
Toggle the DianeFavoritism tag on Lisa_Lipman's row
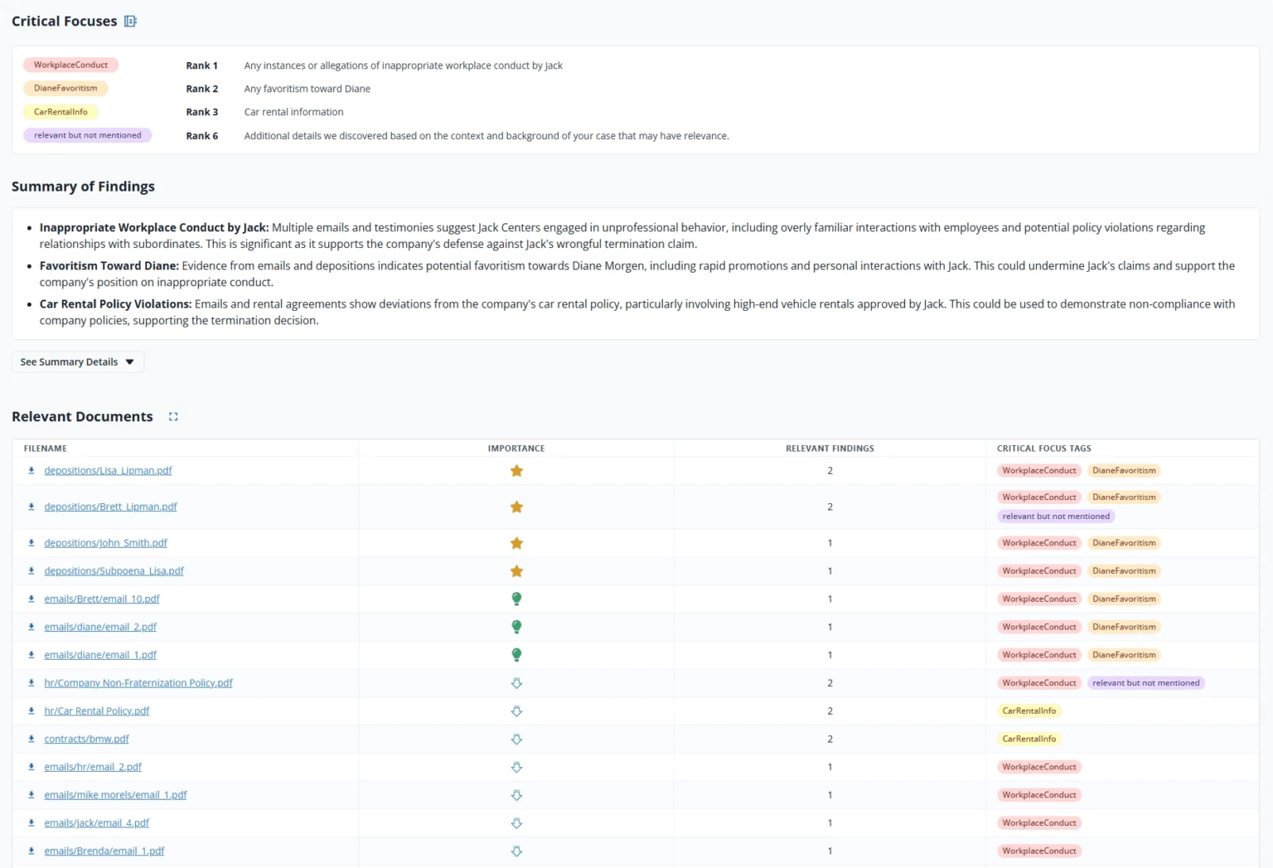click(x=1124, y=470)
